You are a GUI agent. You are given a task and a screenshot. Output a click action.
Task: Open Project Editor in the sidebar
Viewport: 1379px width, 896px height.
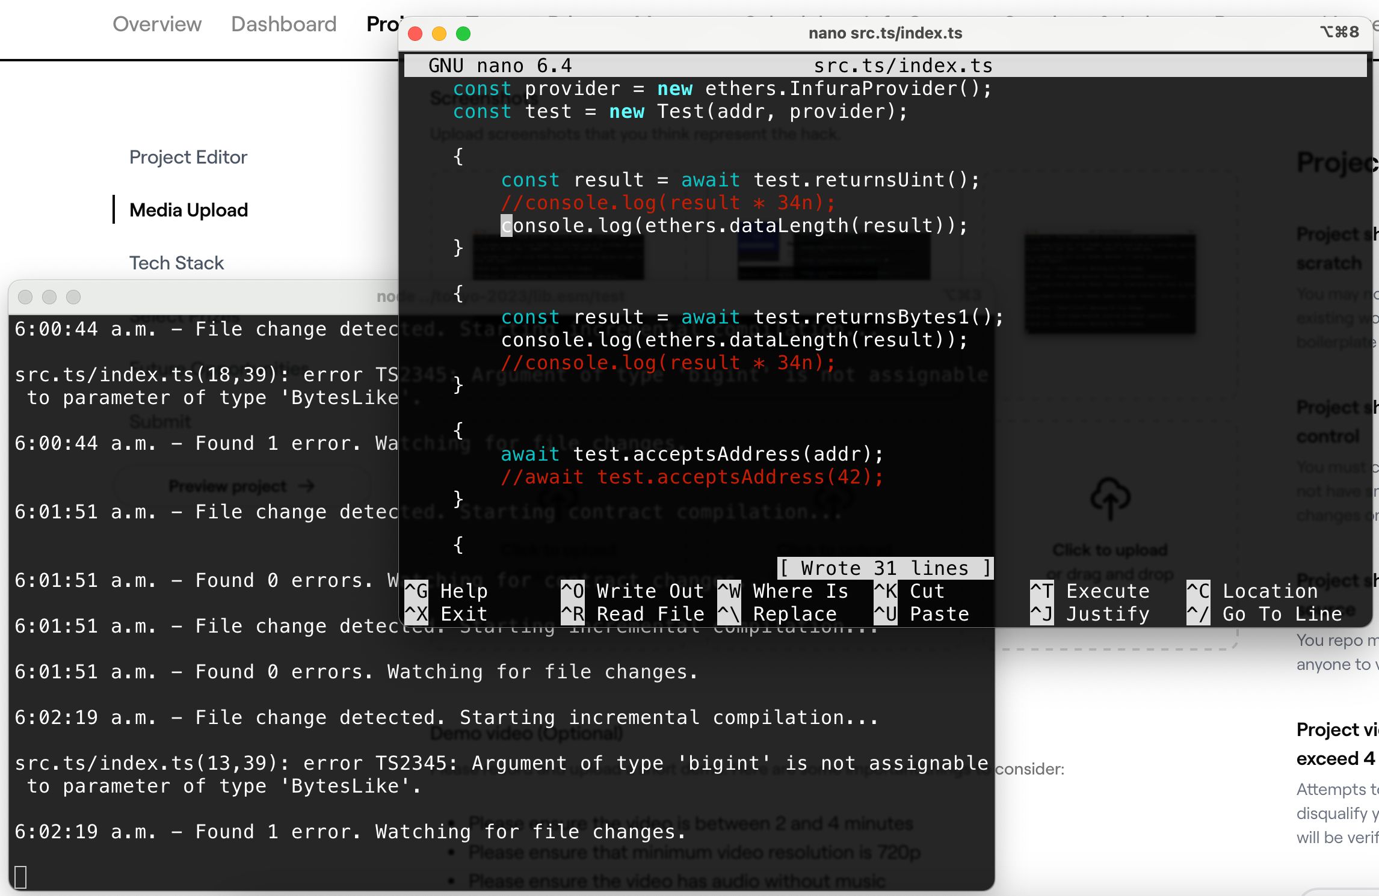point(188,157)
